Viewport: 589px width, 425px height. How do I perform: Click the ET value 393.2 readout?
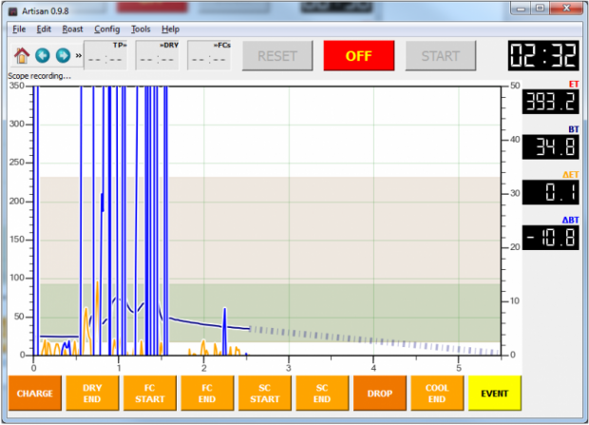click(550, 102)
